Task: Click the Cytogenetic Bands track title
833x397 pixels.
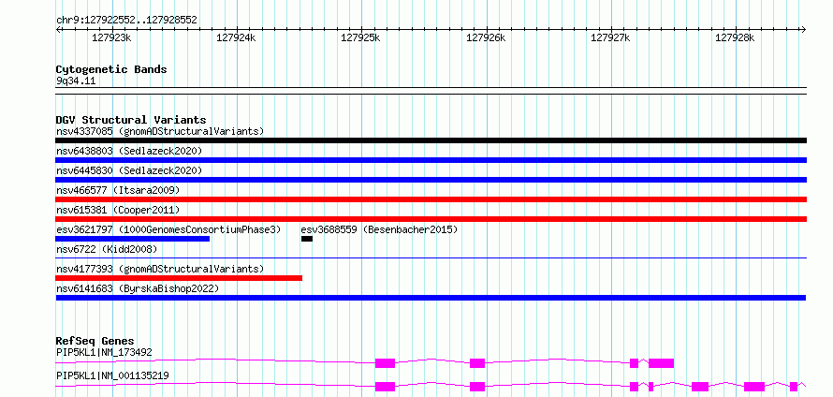Action: pos(111,69)
